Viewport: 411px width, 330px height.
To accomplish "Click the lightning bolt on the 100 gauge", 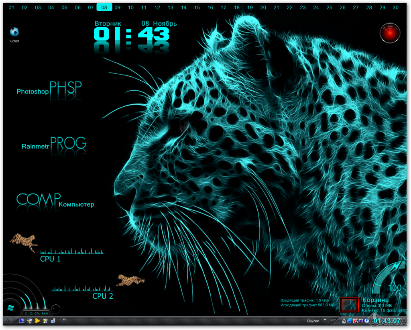I will point(396,267).
